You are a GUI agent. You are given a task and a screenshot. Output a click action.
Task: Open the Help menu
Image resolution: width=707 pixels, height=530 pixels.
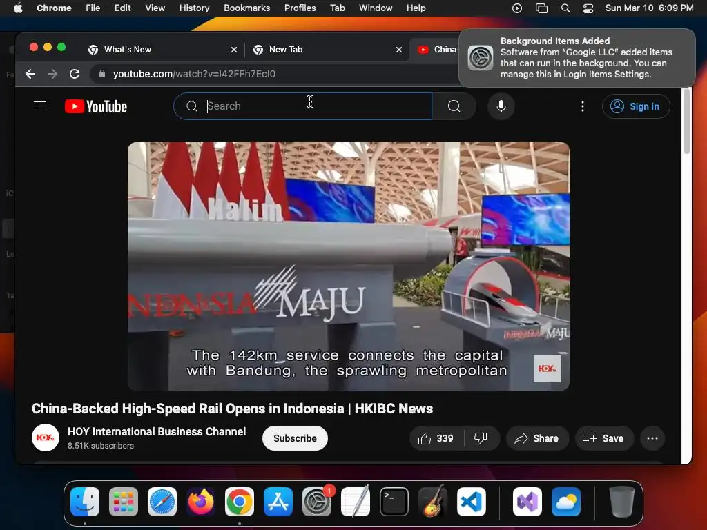[416, 8]
